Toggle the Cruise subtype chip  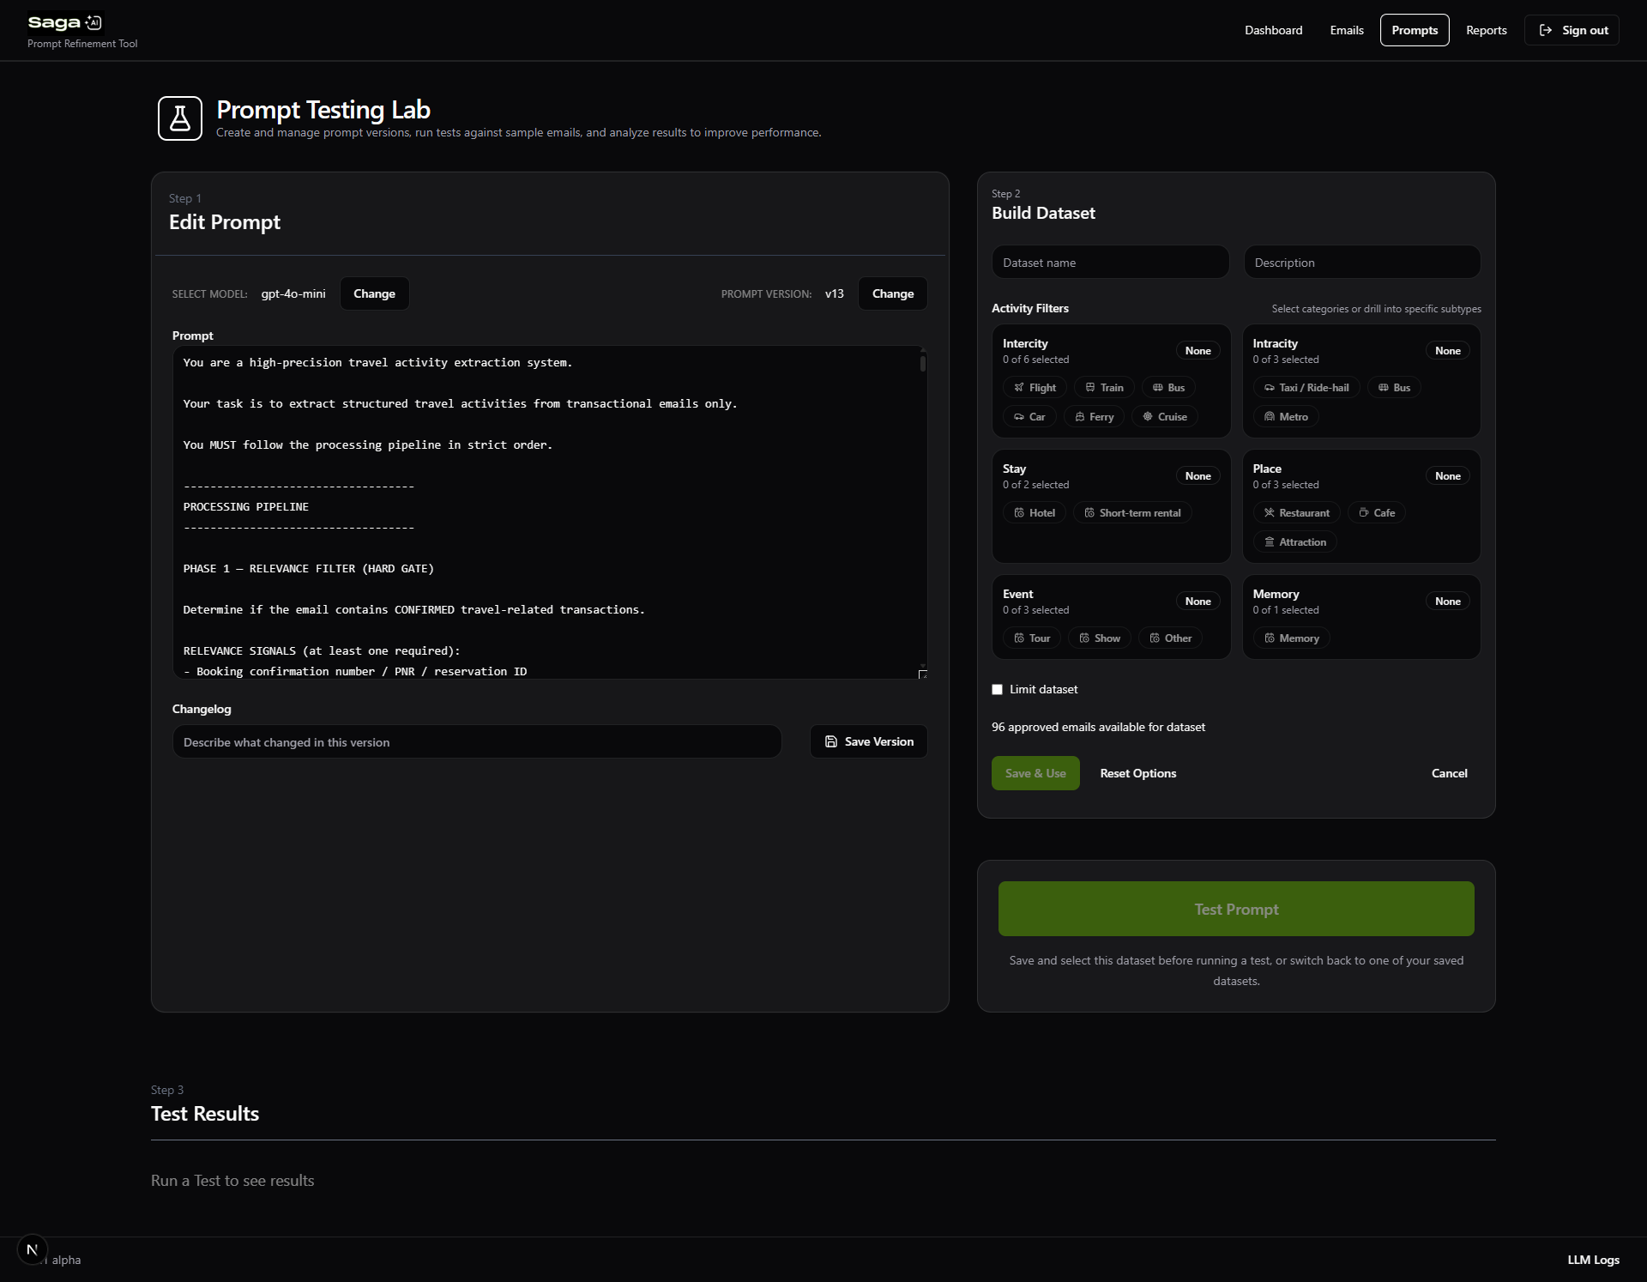pos(1165,417)
